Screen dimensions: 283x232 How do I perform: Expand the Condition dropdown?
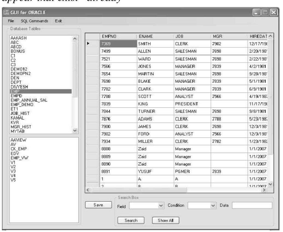[x=213, y=206]
